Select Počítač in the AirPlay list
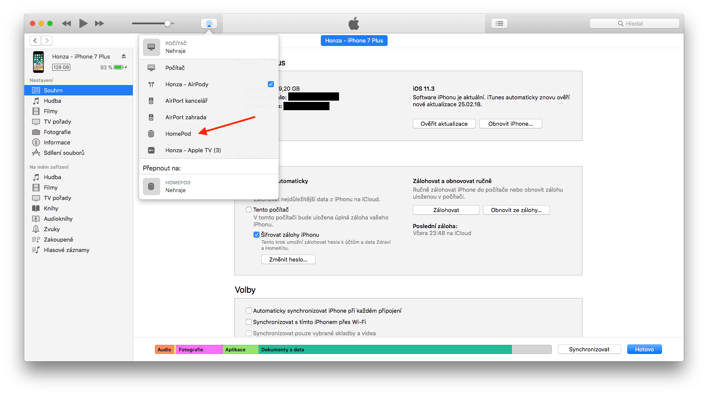 209,68
